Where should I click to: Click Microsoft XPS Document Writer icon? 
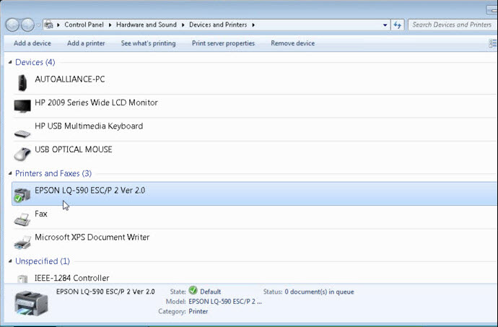[22, 240]
